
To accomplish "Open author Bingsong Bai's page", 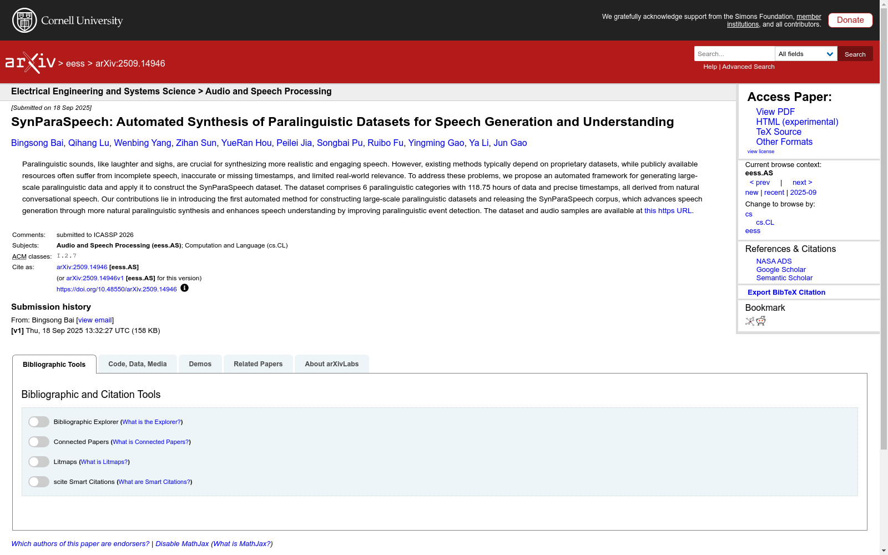I will pyautogui.click(x=37, y=143).
